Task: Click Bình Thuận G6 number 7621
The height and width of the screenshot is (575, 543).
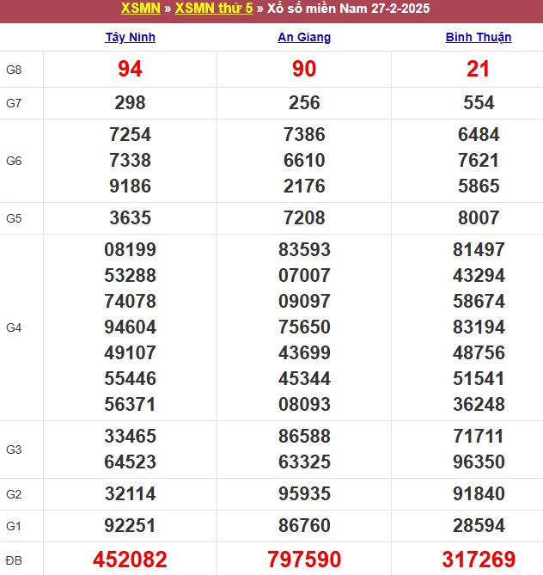Action: [x=479, y=160]
